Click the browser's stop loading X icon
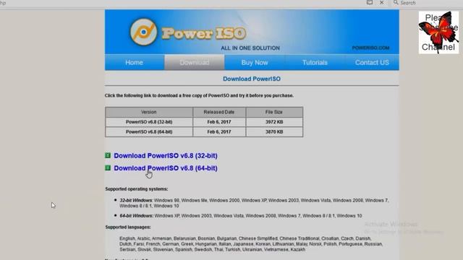 pyautogui.click(x=381, y=2)
